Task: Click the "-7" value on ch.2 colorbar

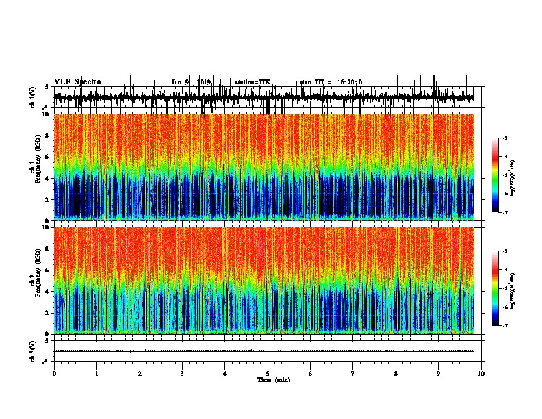Action: coord(505,325)
